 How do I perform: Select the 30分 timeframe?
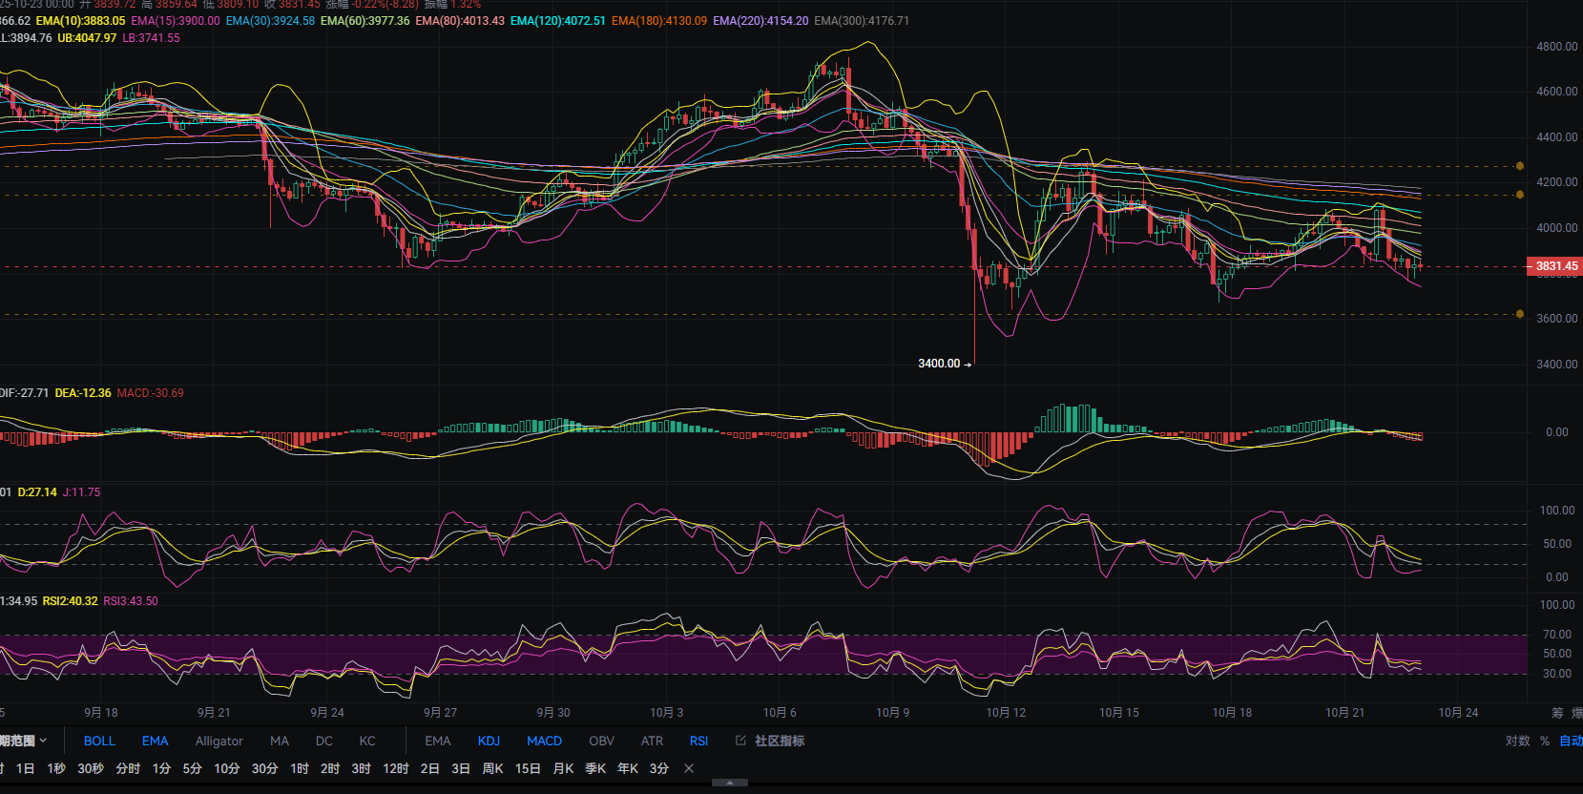(264, 768)
